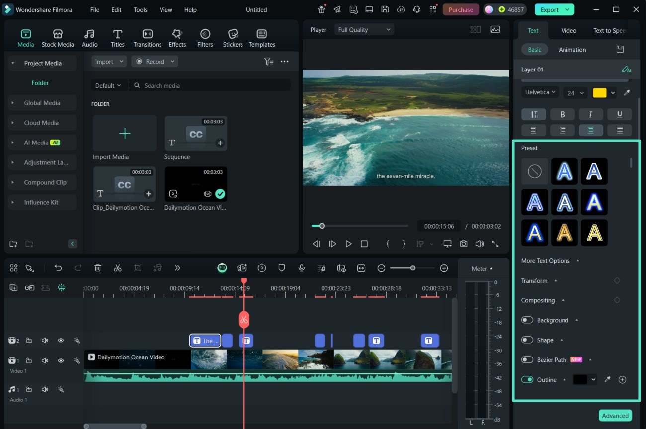Switch to the Video tab in properties
646x429 pixels.
click(568, 30)
